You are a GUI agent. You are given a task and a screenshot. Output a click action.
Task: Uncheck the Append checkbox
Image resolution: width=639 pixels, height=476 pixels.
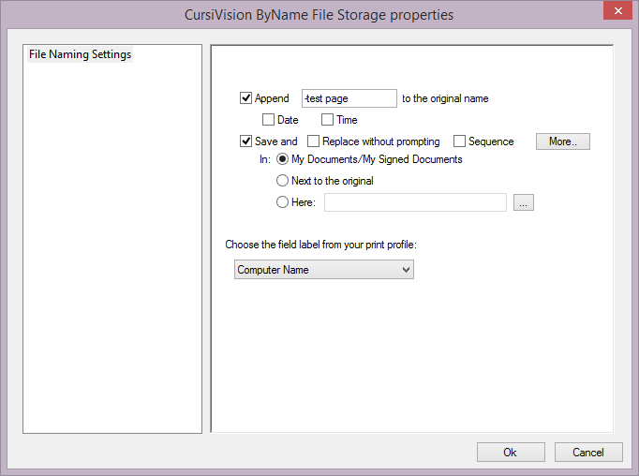click(x=246, y=98)
